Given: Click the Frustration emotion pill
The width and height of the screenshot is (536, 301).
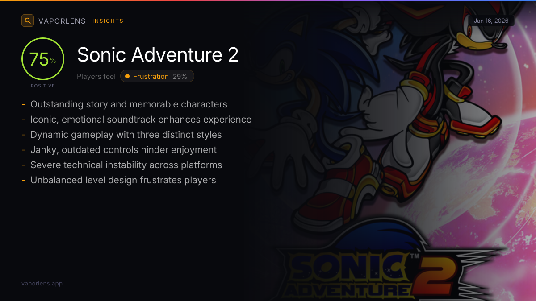Looking at the screenshot, I should coord(157,76).
